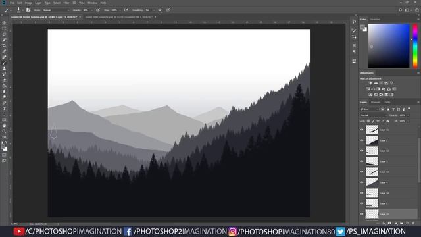
Task: Open the Brush Preset picker dropdown
Action: (x=22, y=10)
